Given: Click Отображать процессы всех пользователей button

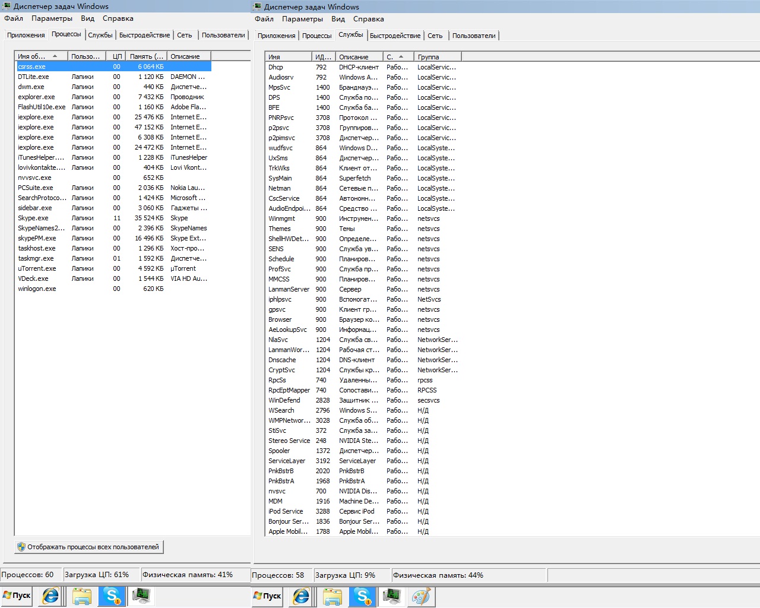Looking at the screenshot, I should click(x=89, y=547).
